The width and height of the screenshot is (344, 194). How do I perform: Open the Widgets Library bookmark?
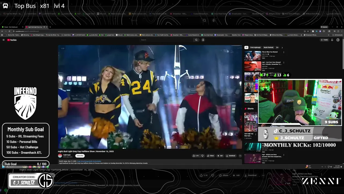(x=247, y=35)
